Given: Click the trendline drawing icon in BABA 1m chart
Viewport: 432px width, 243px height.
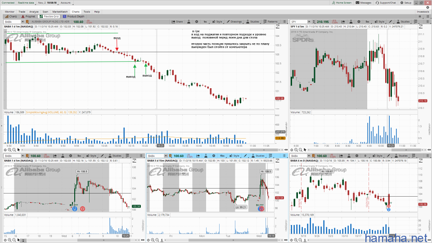Looking at the screenshot, I should (278, 27).
